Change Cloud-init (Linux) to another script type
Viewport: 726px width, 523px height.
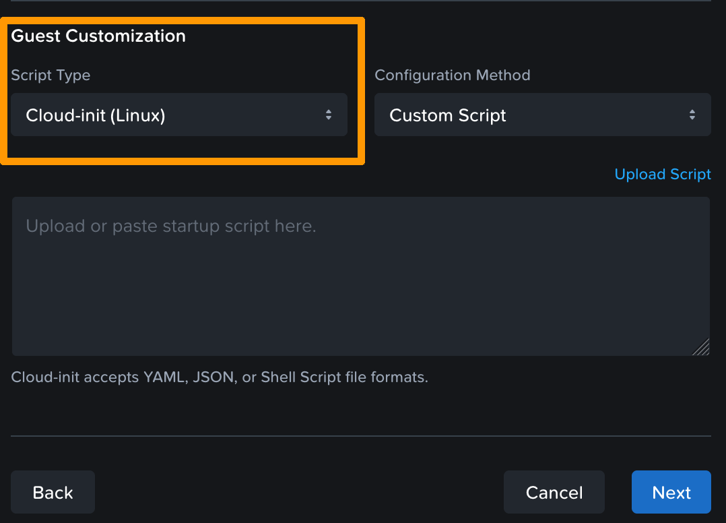(x=178, y=115)
